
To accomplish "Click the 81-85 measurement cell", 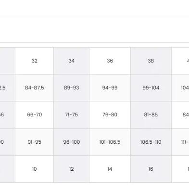I will coord(151,115).
